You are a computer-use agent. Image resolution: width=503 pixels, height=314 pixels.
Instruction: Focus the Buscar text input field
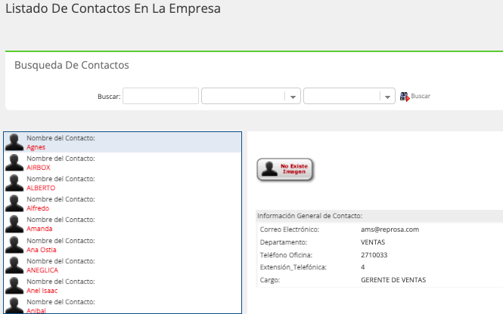click(160, 96)
